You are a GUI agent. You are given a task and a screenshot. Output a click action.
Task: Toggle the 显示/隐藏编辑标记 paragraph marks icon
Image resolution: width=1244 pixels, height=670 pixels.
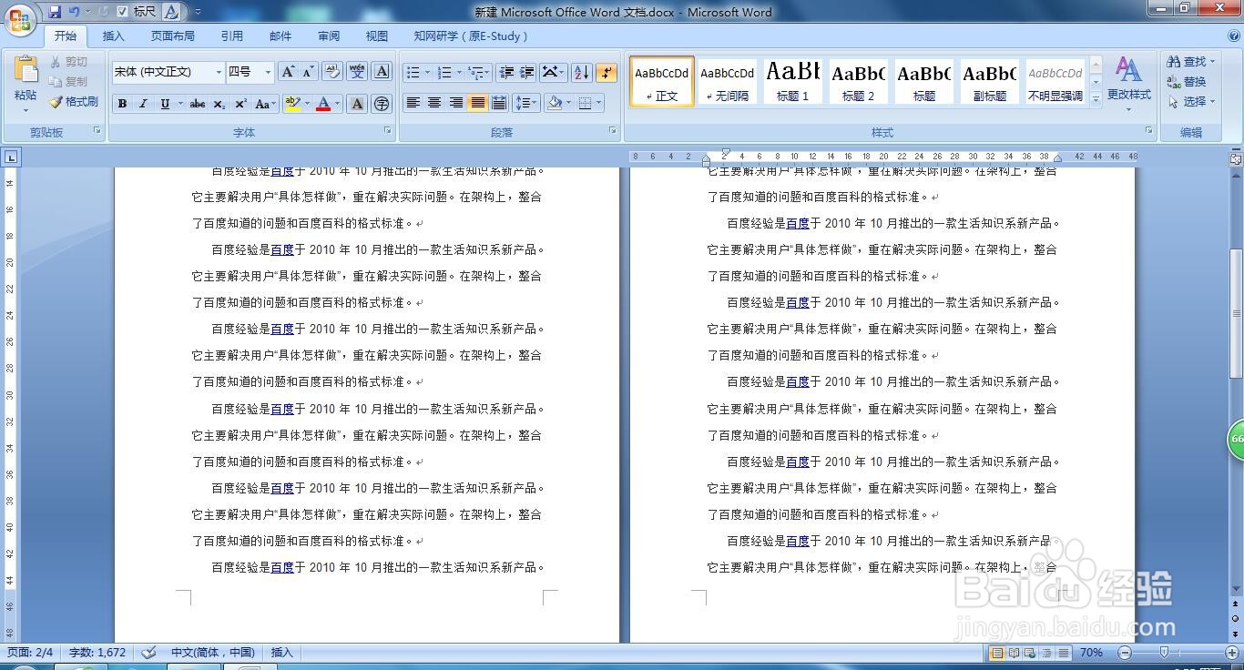tap(607, 72)
